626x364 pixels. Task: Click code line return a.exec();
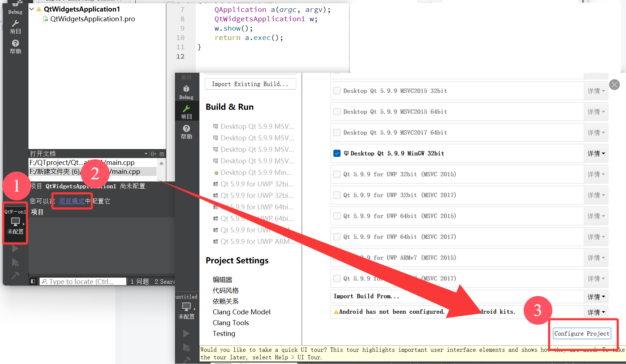249,38
